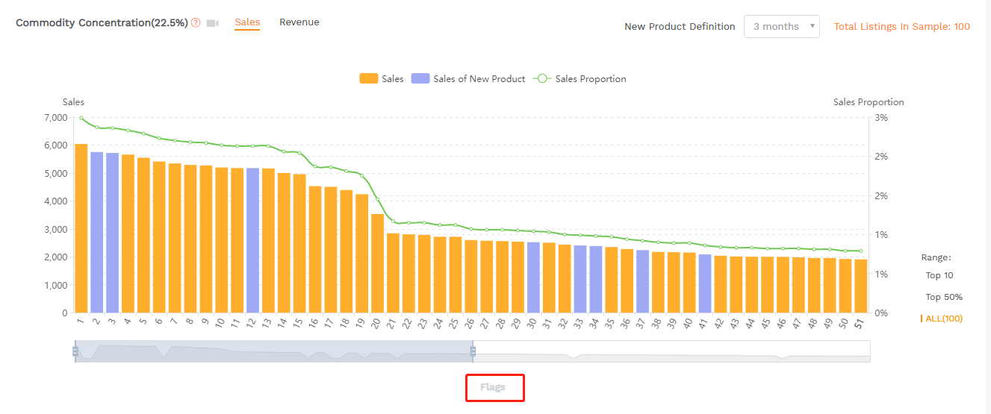
Task: Select the Sales tab
Action: click(247, 22)
